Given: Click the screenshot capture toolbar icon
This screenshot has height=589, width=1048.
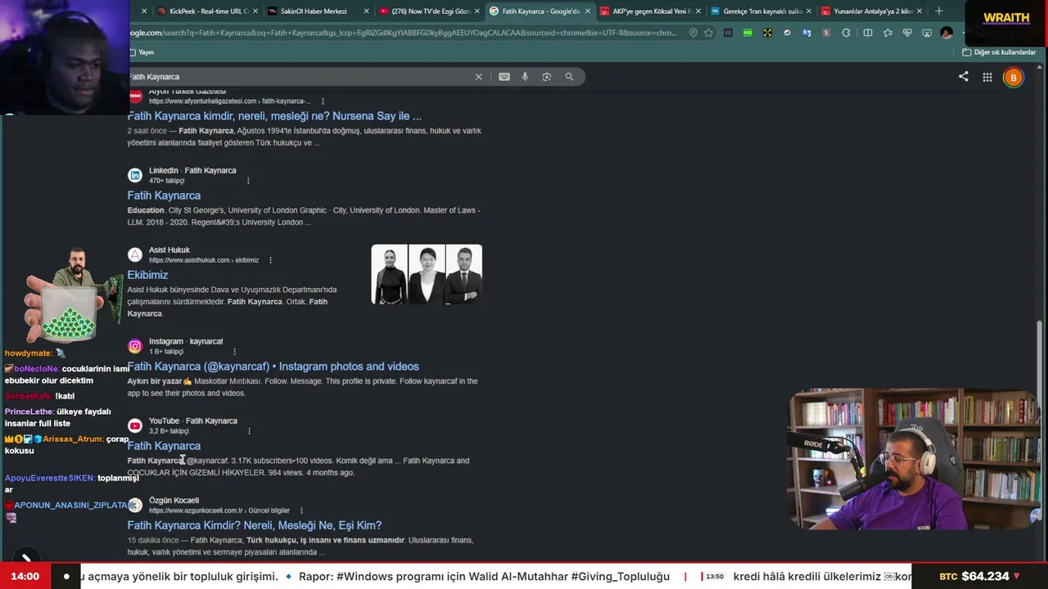Looking at the screenshot, I should pyautogui.click(x=927, y=33).
